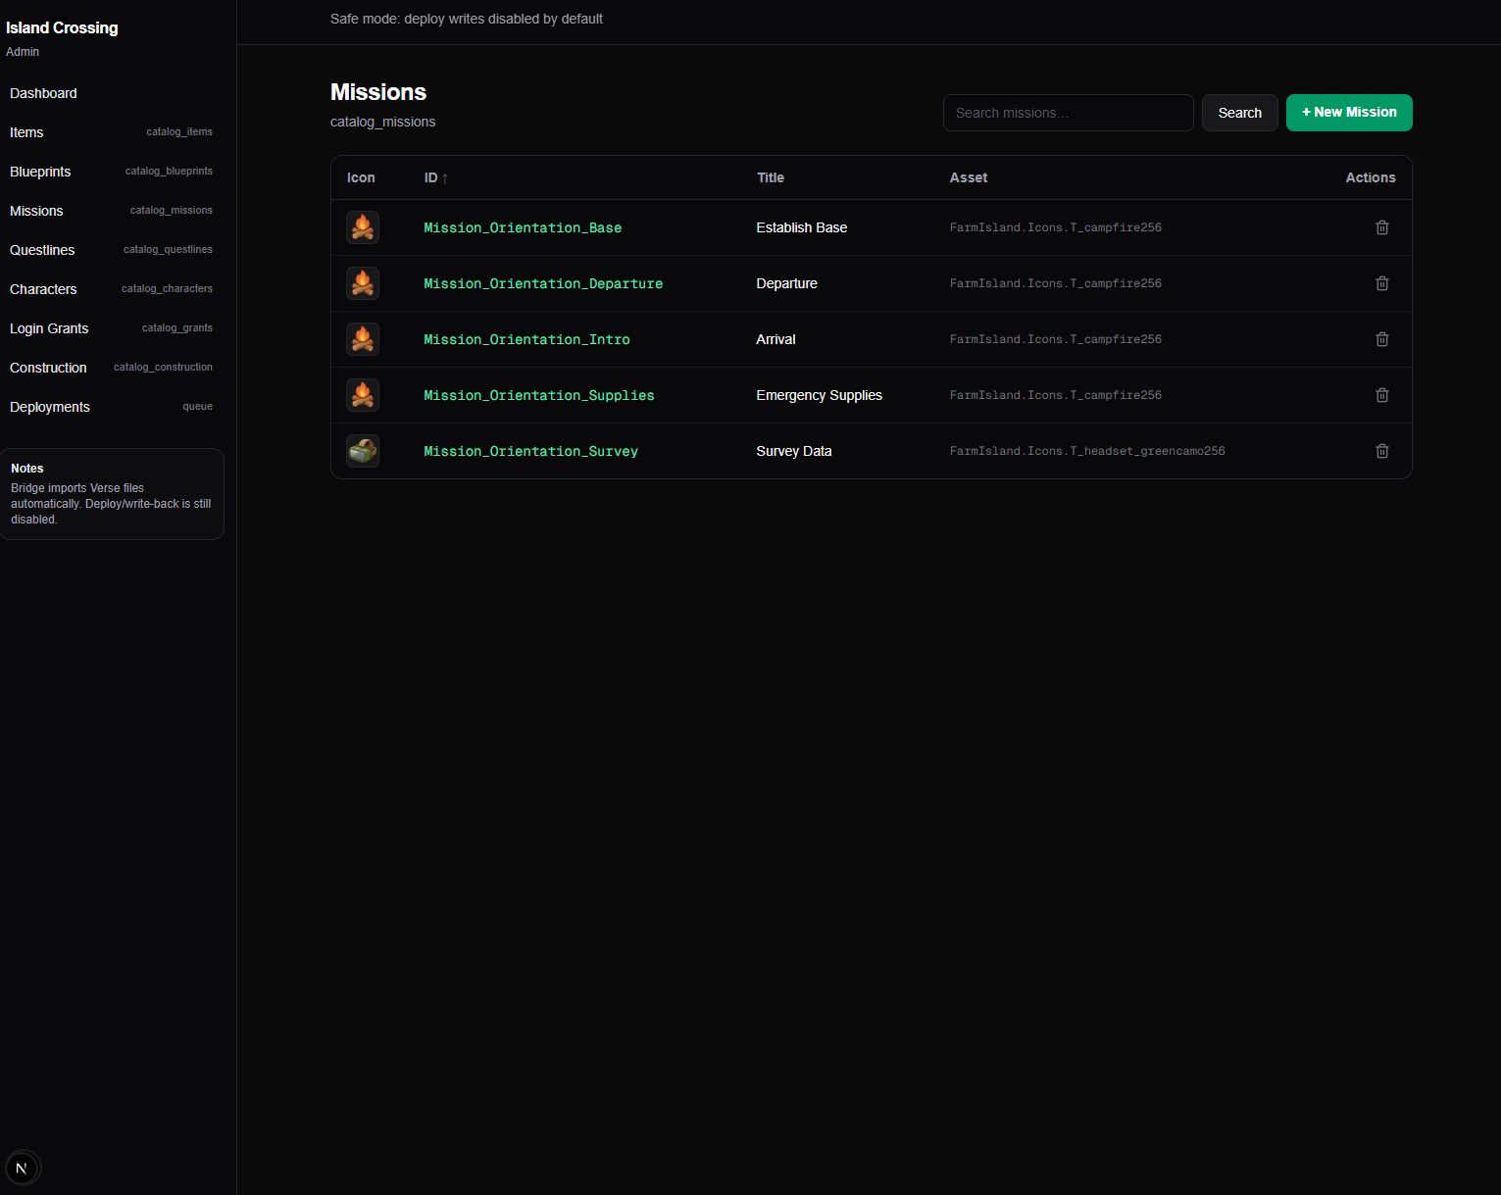Select Login Grants in sidebar

click(49, 328)
